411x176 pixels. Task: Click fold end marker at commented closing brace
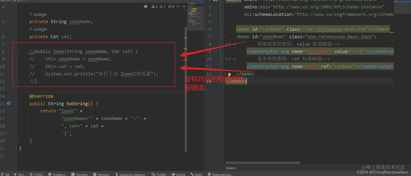pos(17,81)
